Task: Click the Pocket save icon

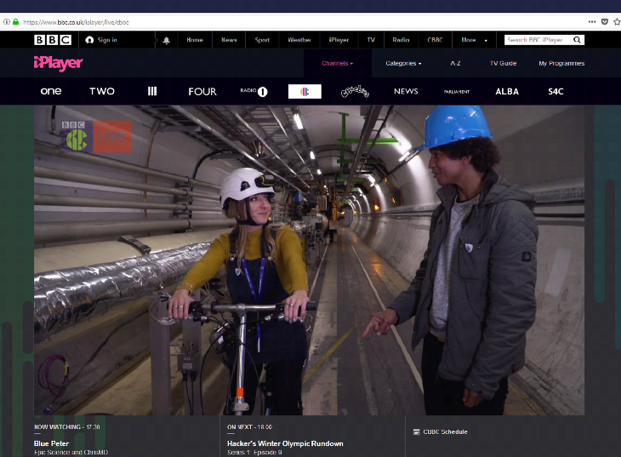Action: 604,22
